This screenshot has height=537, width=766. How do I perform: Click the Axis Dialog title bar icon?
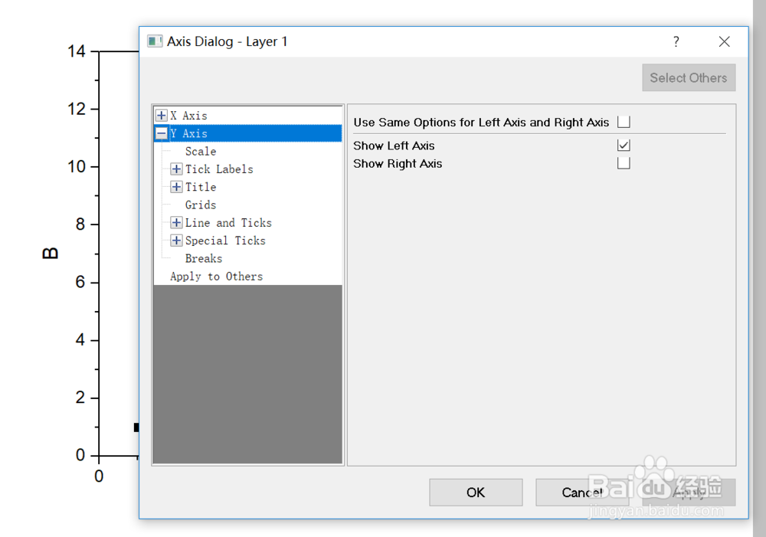(155, 41)
